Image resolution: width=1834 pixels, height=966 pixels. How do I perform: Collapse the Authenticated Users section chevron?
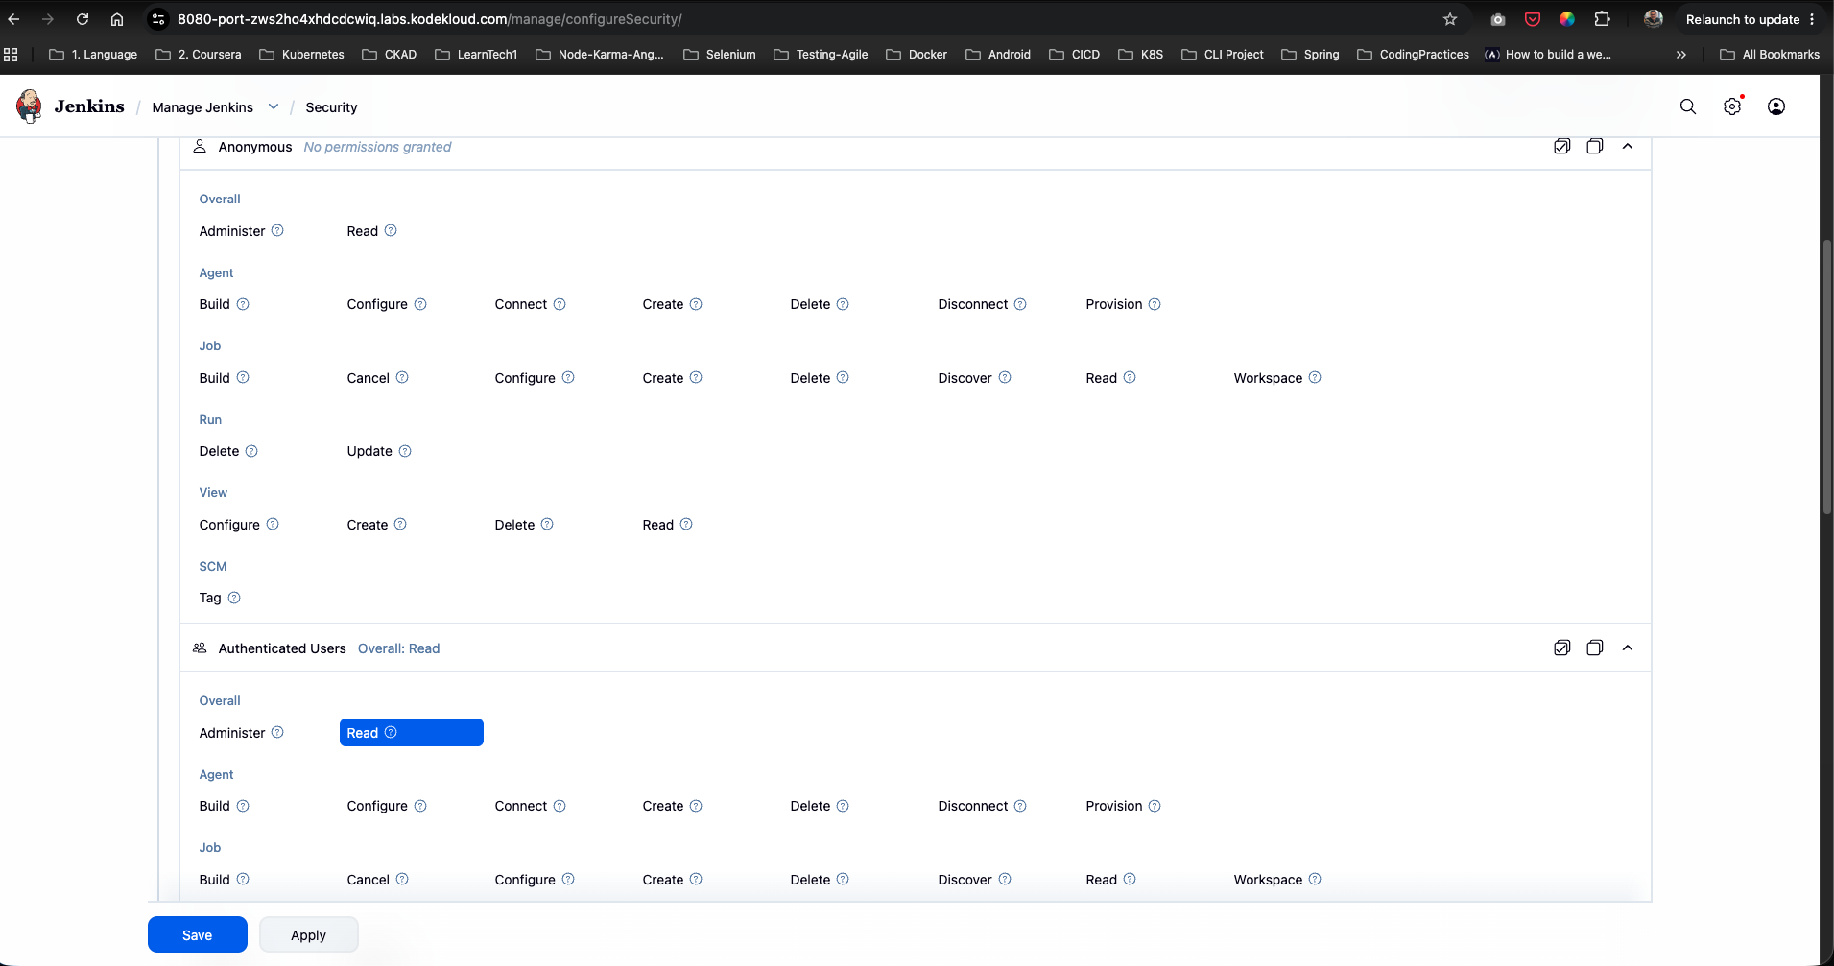pyautogui.click(x=1628, y=648)
